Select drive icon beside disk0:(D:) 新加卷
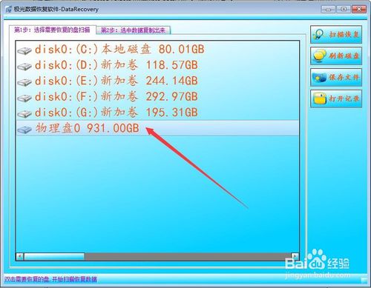 point(24,67)
